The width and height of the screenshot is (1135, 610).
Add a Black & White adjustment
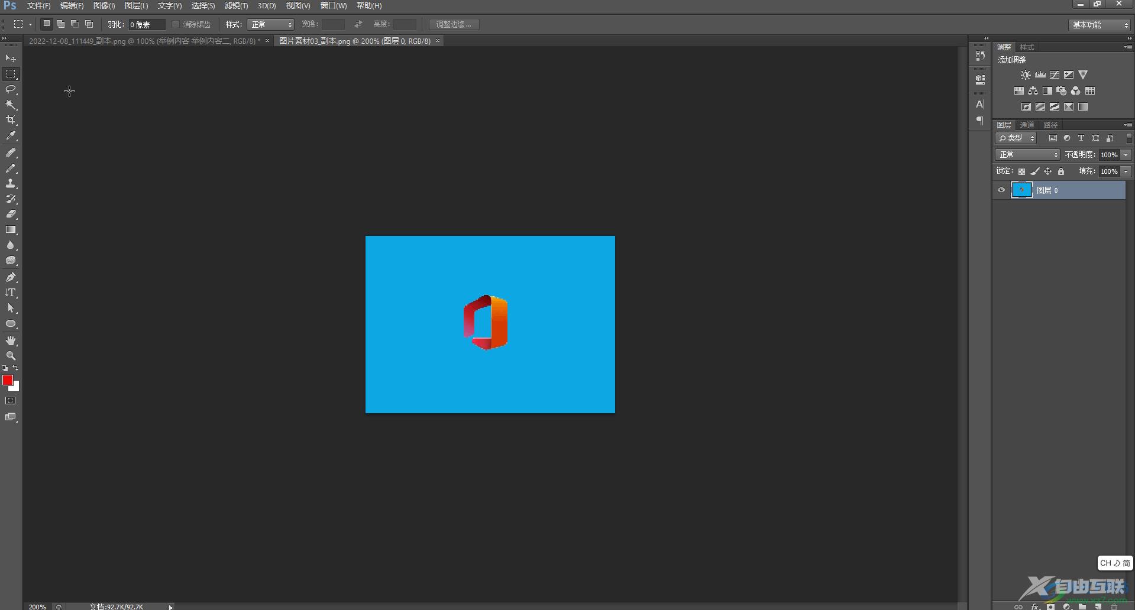coord(1047,91)
